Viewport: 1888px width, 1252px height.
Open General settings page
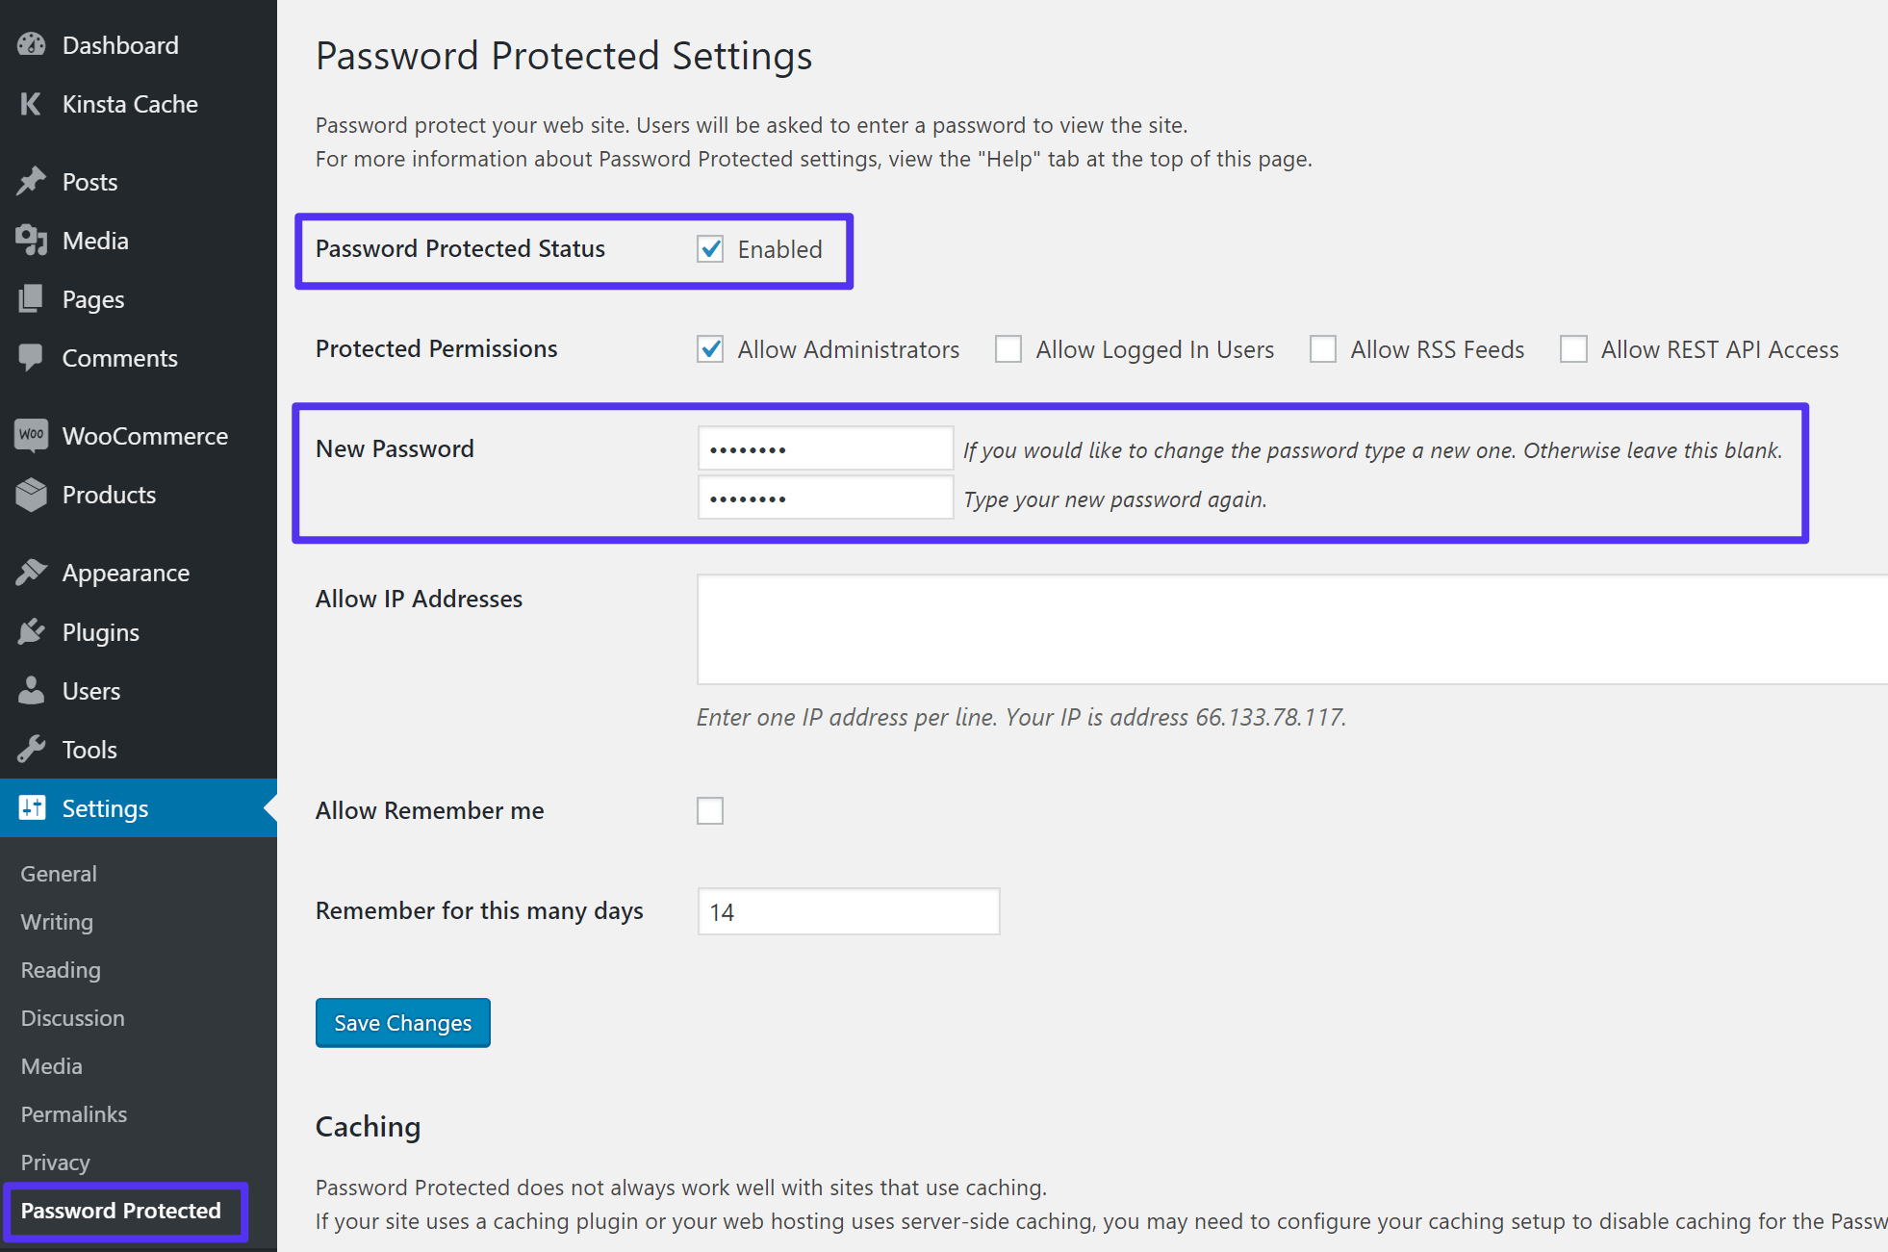click(x=58, y=874)
